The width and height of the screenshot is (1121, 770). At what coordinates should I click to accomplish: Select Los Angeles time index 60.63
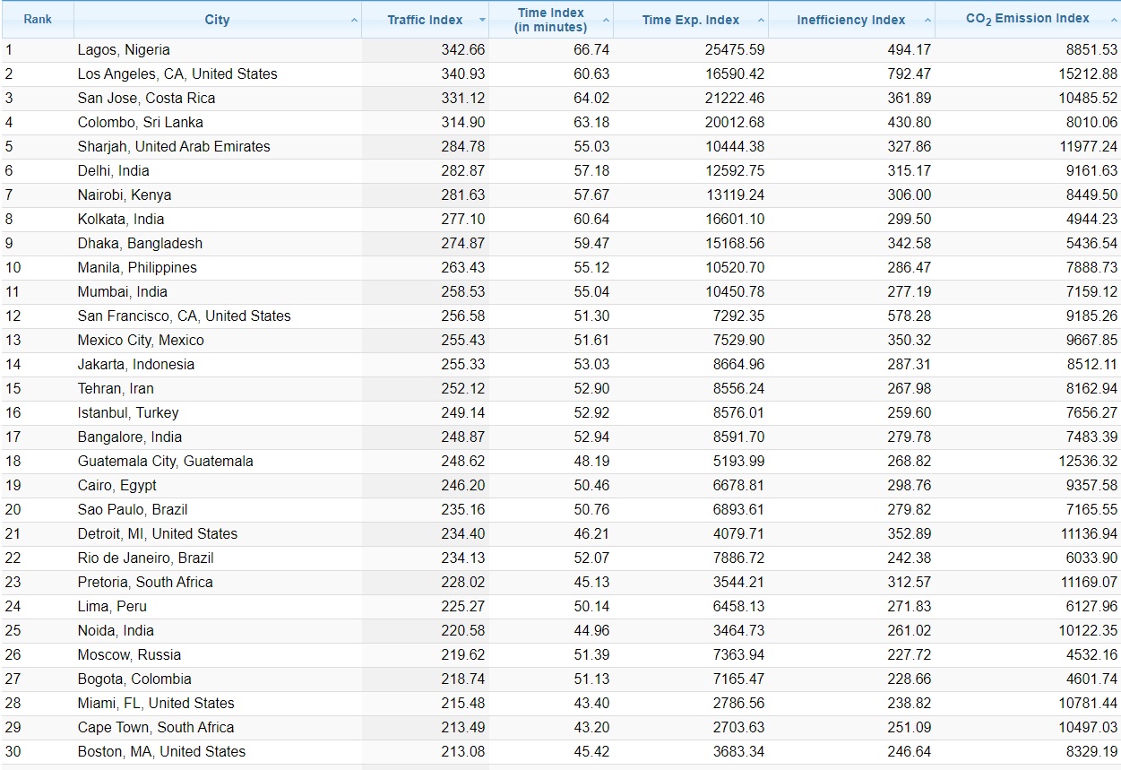tap(591, 74)
